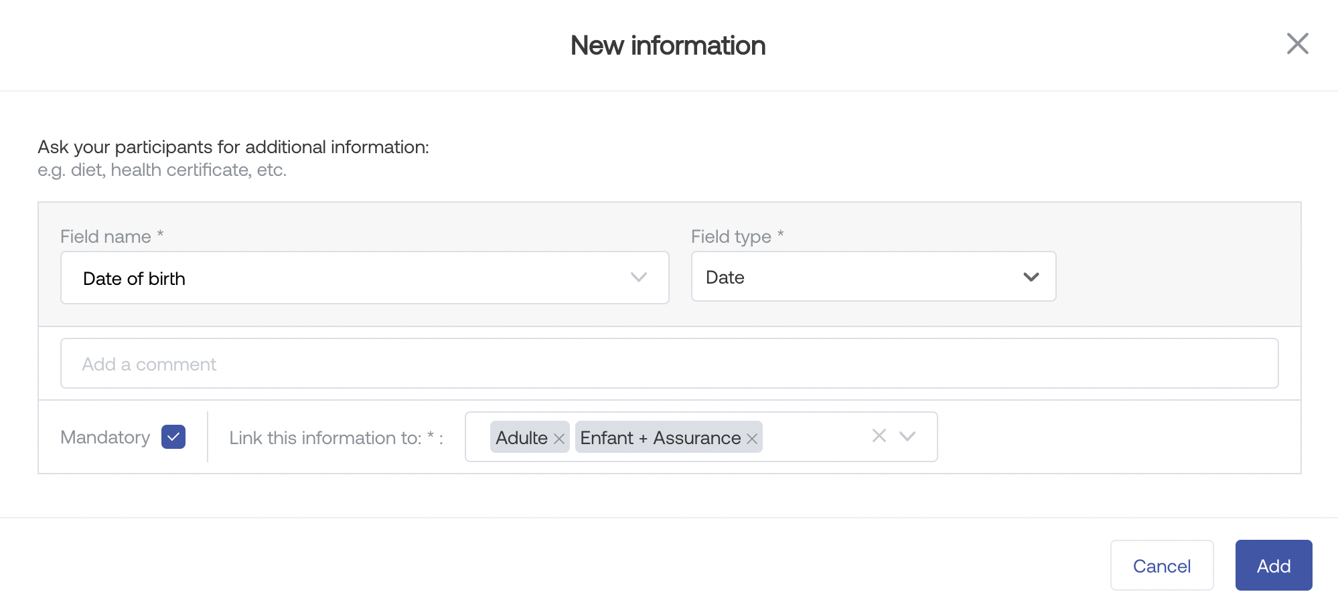The image size is (1338, 602).
Task: Expand the linked tickets dropdown chevron
Action: [x=907, y=436]
